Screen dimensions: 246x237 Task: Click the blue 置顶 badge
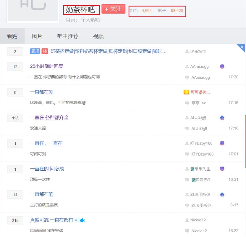coord(35,51)
